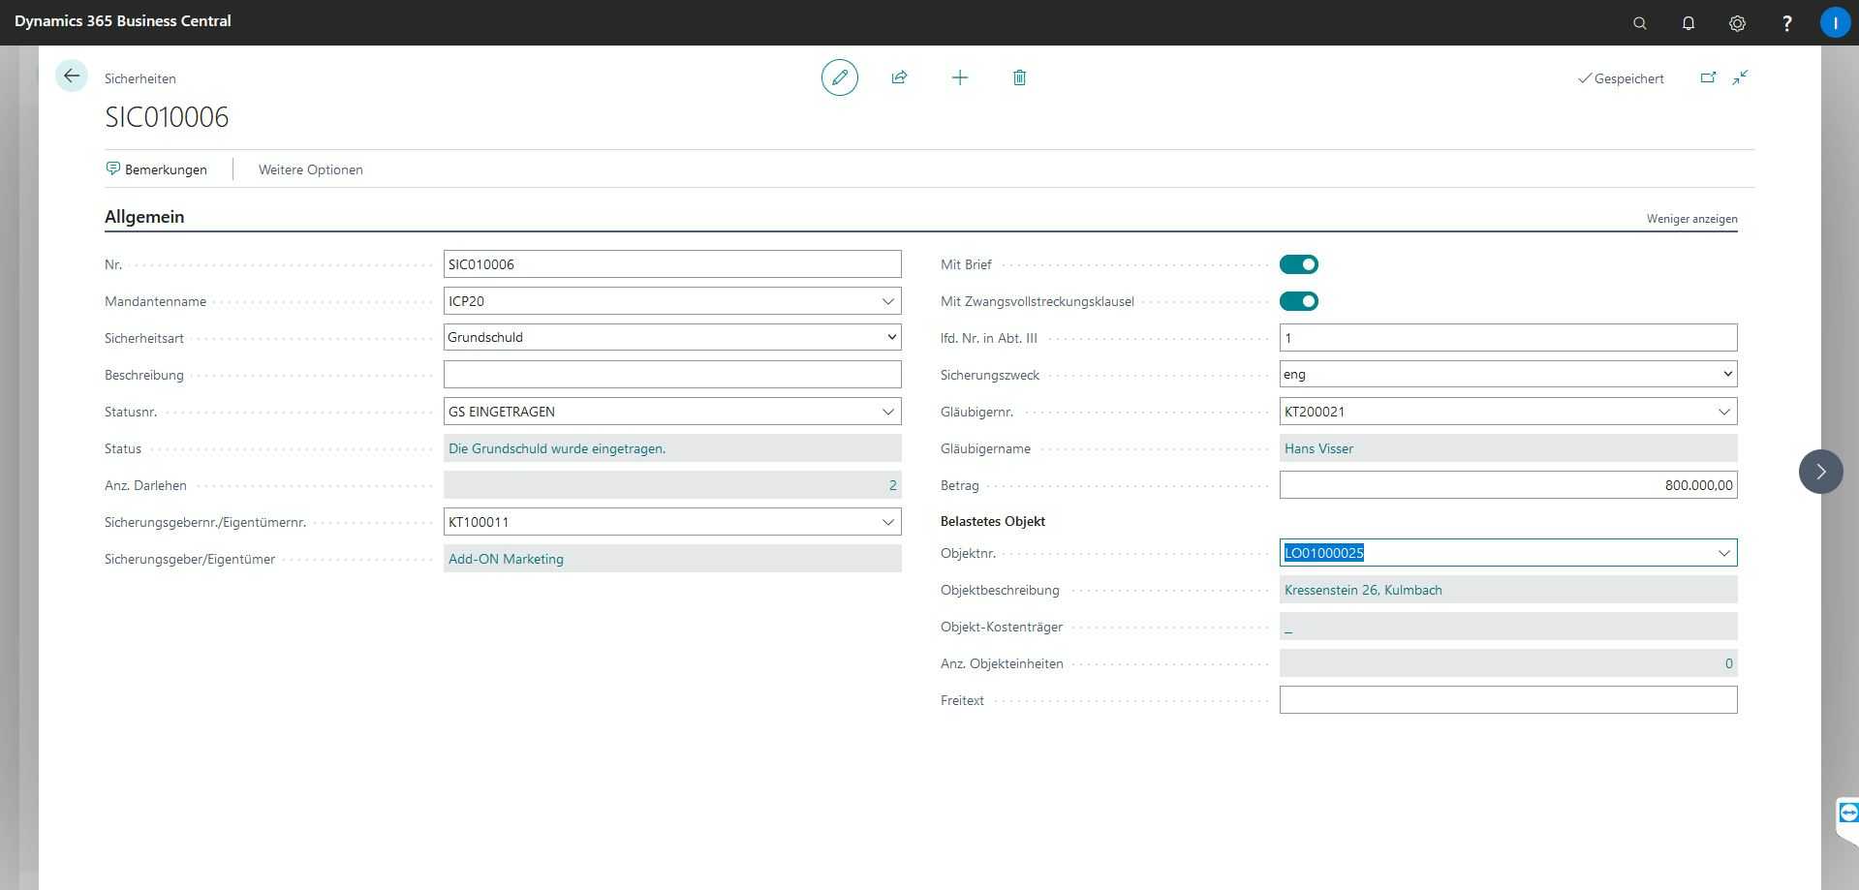Click the Weniger anzeigen link
The width and height of the screenshot is (1859, 890).
[1691, 219]
